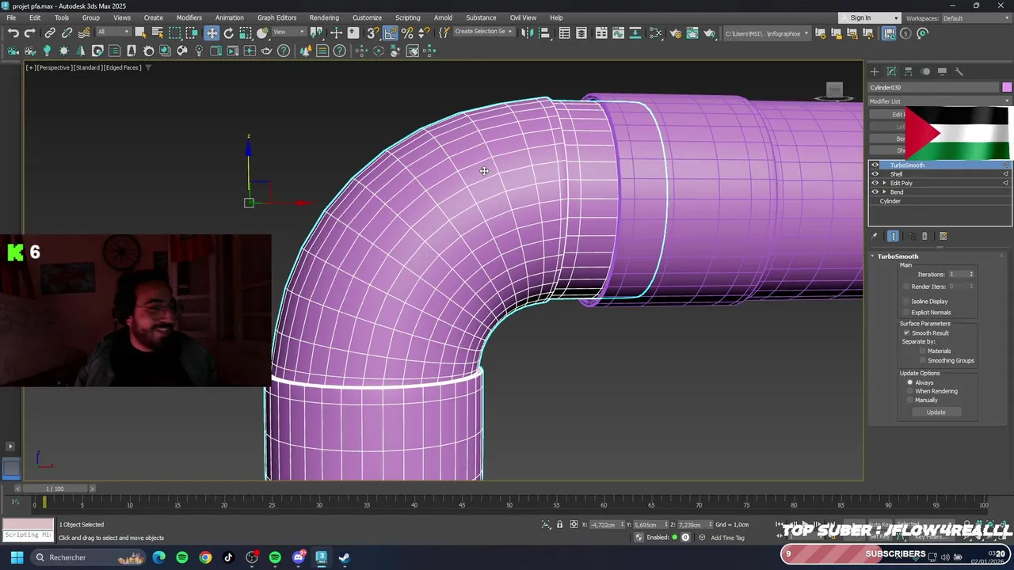
Task: Click the Undo arrow in main toolbar
Action: pyautogui.click(x=13, y=33)
